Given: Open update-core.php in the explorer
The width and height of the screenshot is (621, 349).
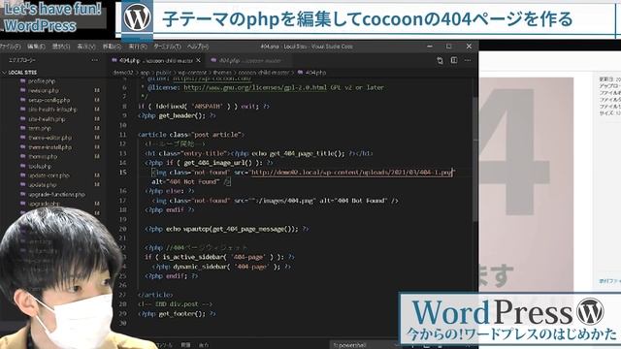Looking at the screenshot, I should point(49,175).
